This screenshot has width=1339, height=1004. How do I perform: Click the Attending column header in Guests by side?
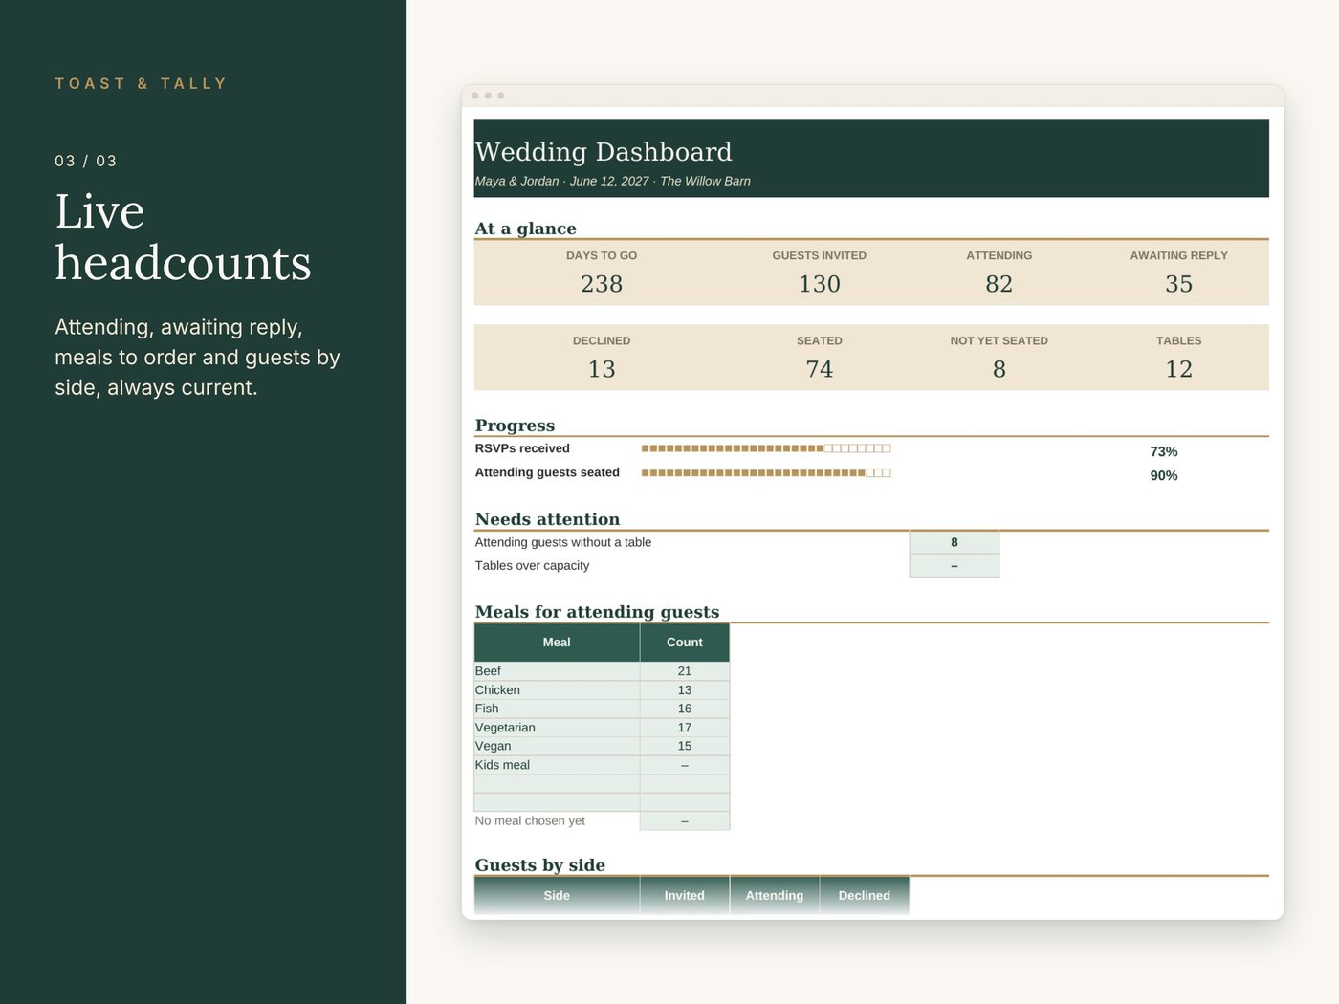point(775,895)
